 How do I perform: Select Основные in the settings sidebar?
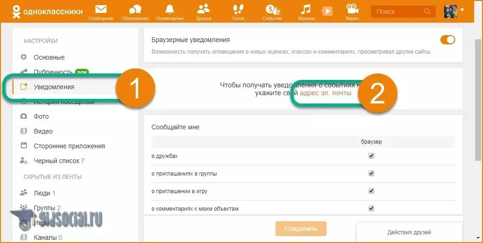coord(49,57)
